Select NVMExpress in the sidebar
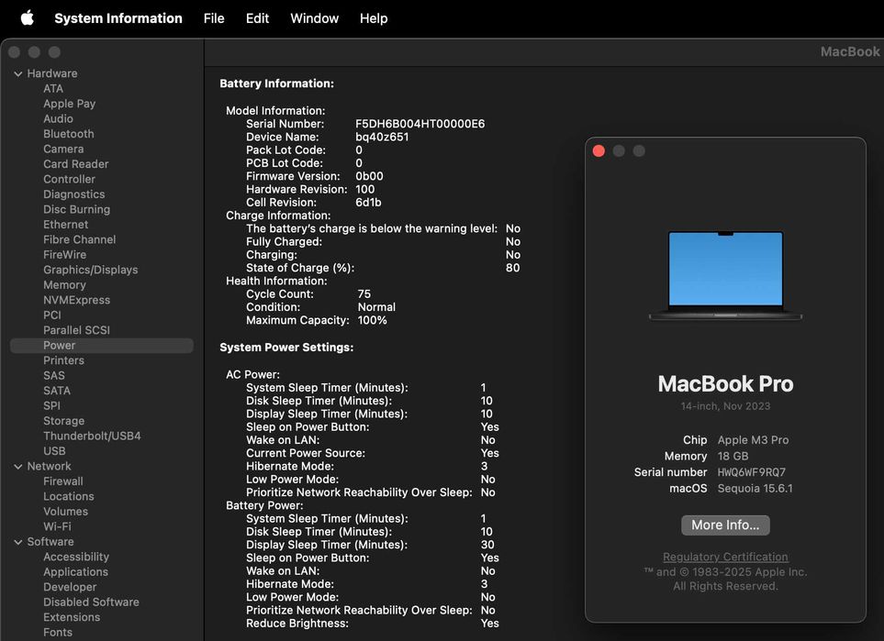 coord(77,300)
